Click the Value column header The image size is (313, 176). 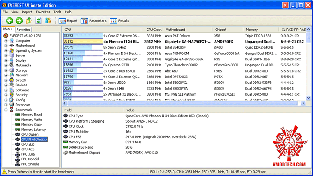pos(183,110)
